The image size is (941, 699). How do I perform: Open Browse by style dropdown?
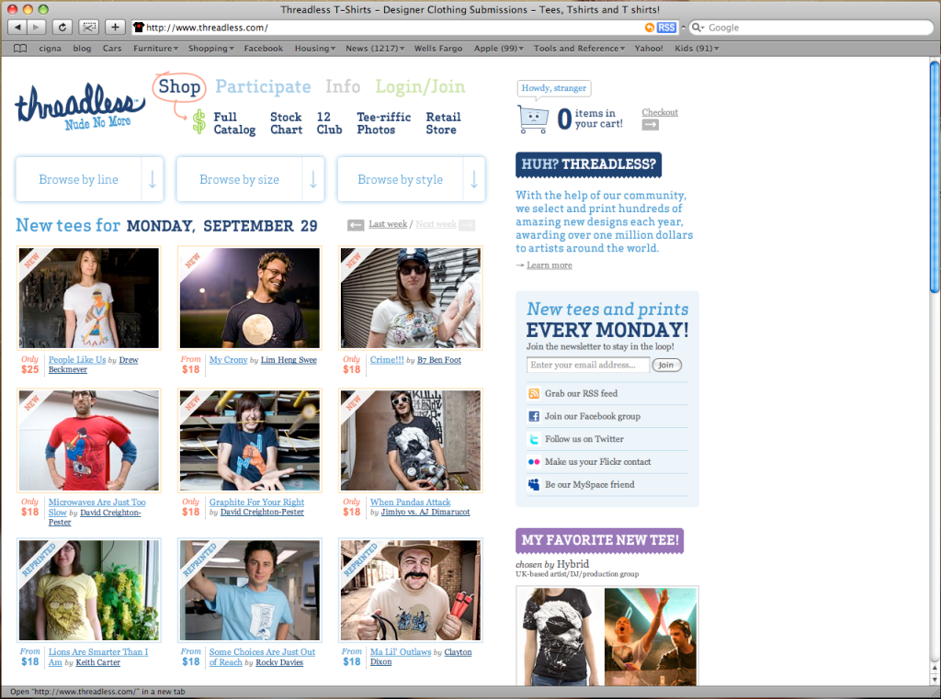coord(411,179)
